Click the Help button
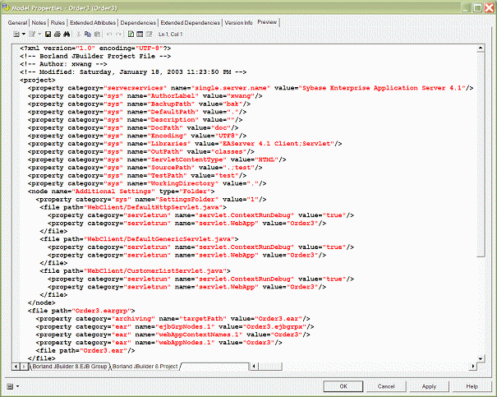 pos(471,385)
